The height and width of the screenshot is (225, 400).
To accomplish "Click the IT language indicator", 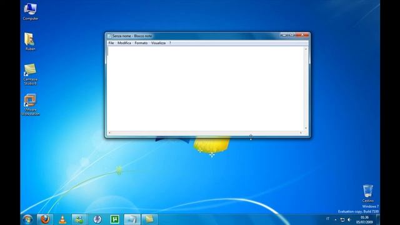I will tap(327, 219).
